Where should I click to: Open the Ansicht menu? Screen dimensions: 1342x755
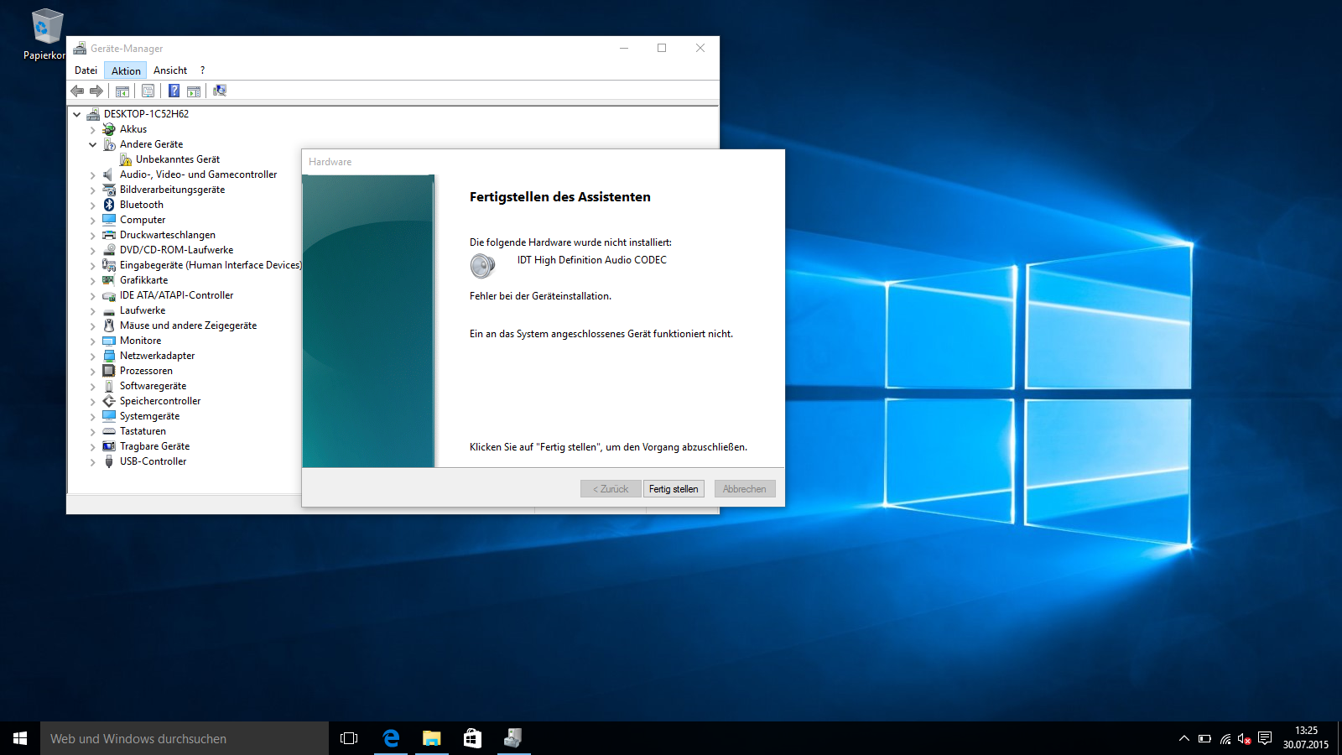[170, 70]
